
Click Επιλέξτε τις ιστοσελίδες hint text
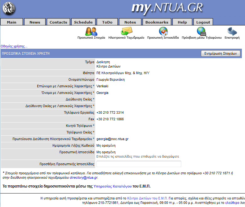138,156
